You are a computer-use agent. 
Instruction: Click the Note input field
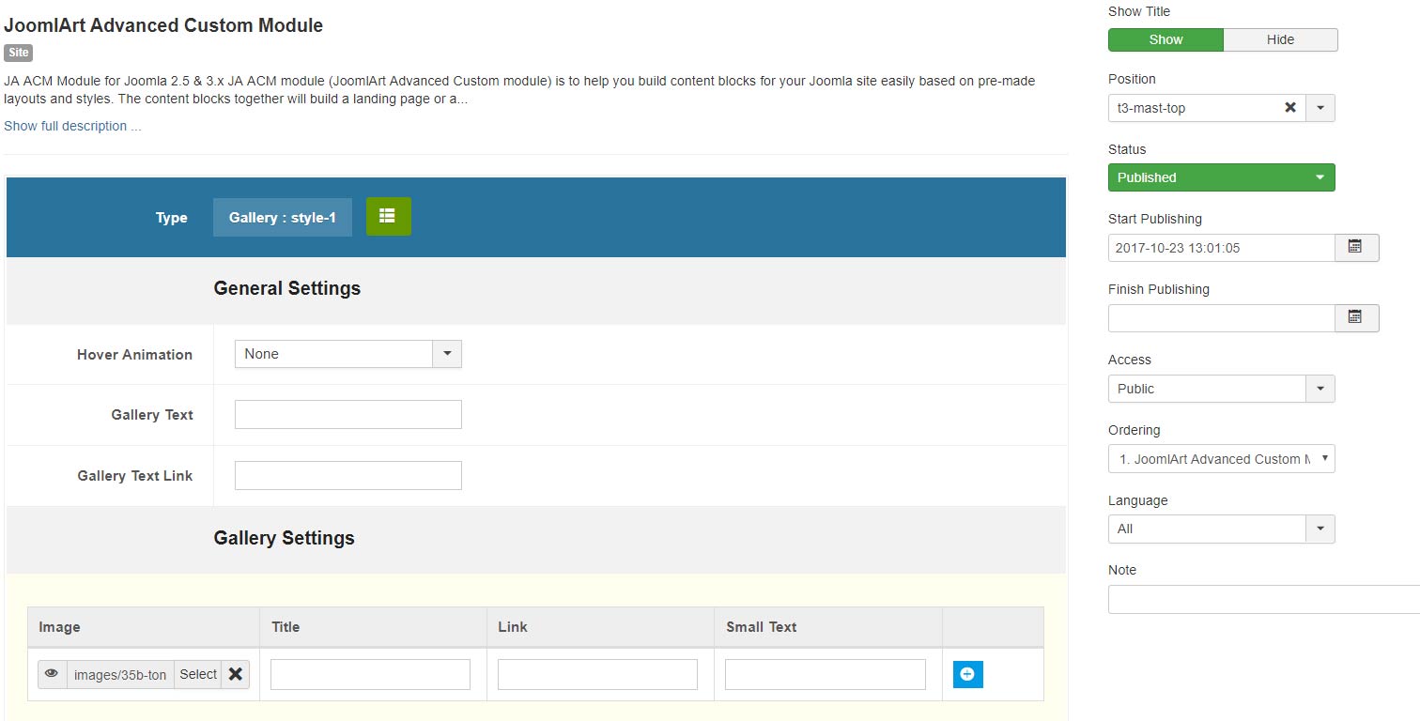pos(1264,599)
